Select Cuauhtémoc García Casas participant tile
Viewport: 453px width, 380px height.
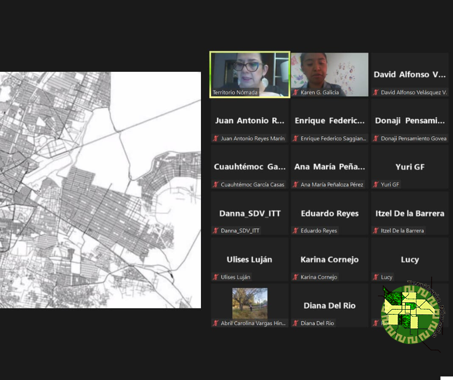(250, 167)
